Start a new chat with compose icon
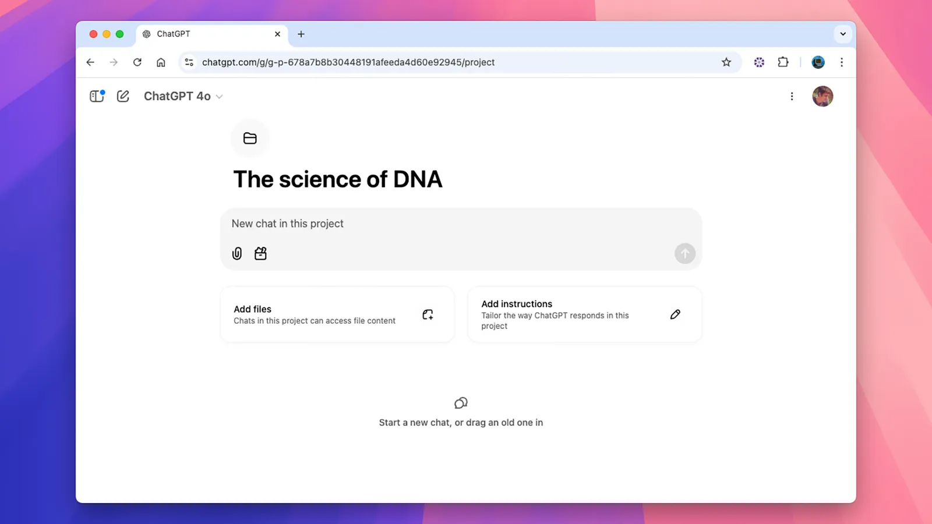Viewport: 932px width, 524px height. 123,96
